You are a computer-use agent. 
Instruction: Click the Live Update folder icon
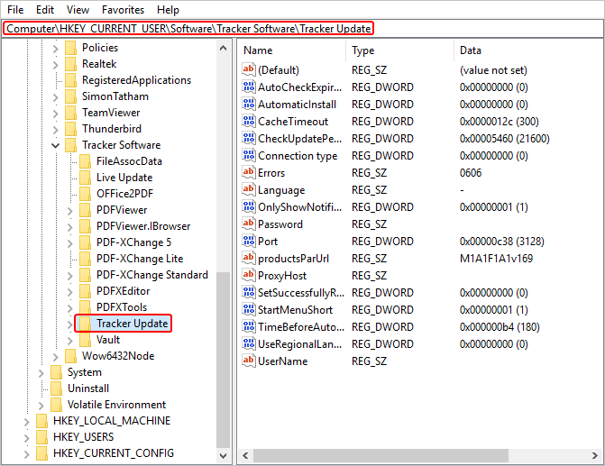click(x=85, y=178)
